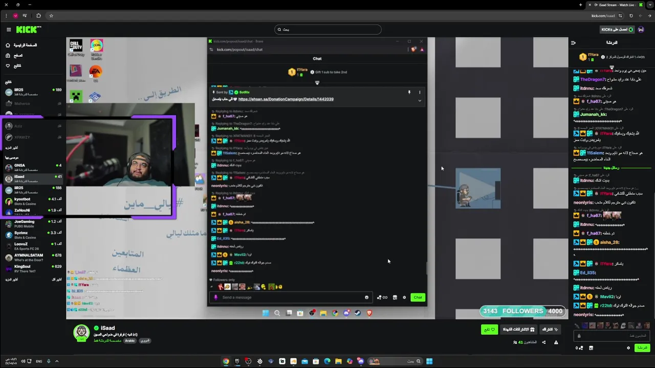Open the Kick sidebar hamburger menu
The width and height of the screenshot is (655, 368).
pyautogui.click(x=8, y=30)
